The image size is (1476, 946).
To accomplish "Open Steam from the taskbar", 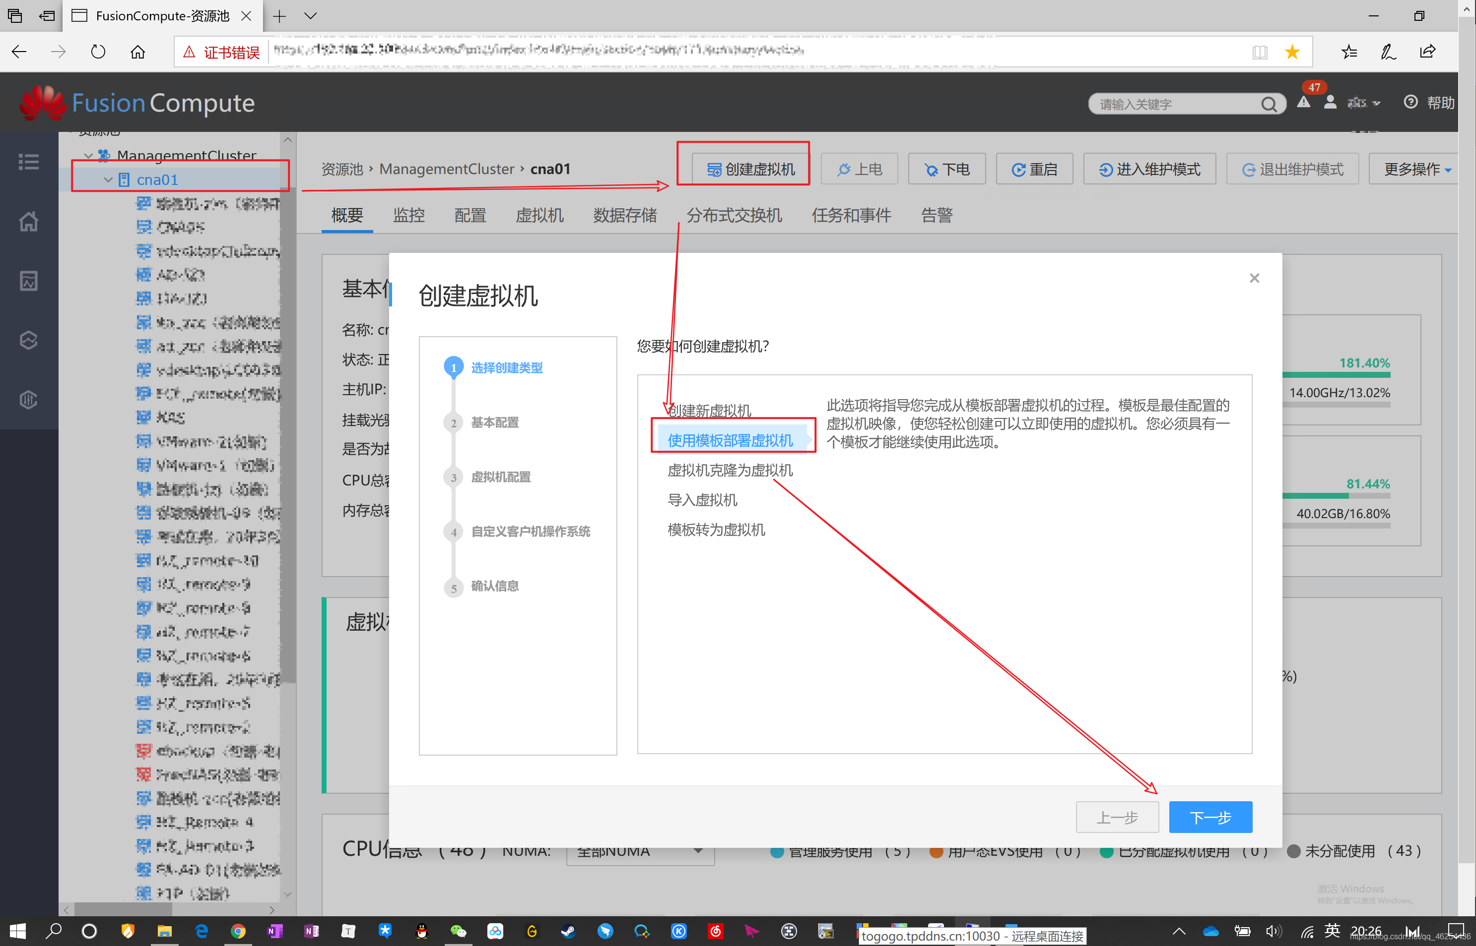I will (569, 931).
